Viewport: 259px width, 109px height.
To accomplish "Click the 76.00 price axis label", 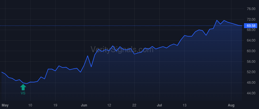I will click(251, 9).
